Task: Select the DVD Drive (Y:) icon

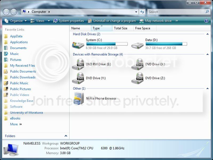Action: click(x=78, y=78)
